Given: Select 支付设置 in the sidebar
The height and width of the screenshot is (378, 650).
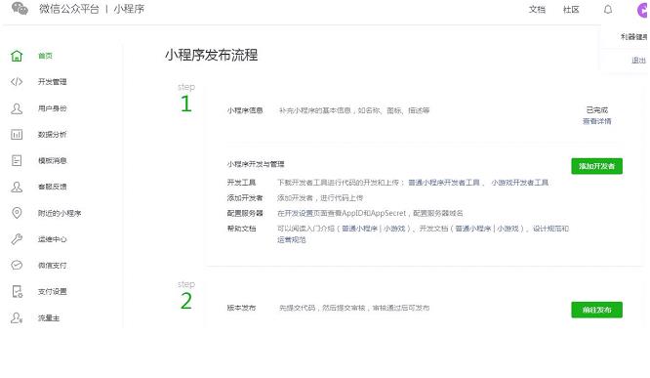Looking at the screenshot, I should pyautogui.click(x=53, y=292).
